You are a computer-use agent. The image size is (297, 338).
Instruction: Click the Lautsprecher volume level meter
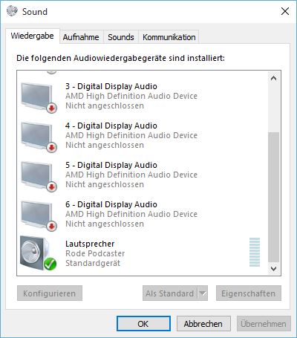point(255,252)
